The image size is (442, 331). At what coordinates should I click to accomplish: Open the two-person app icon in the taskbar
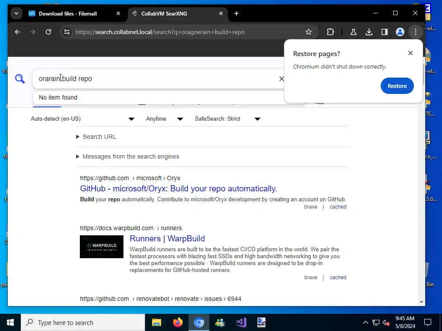(x=220, y=322)
